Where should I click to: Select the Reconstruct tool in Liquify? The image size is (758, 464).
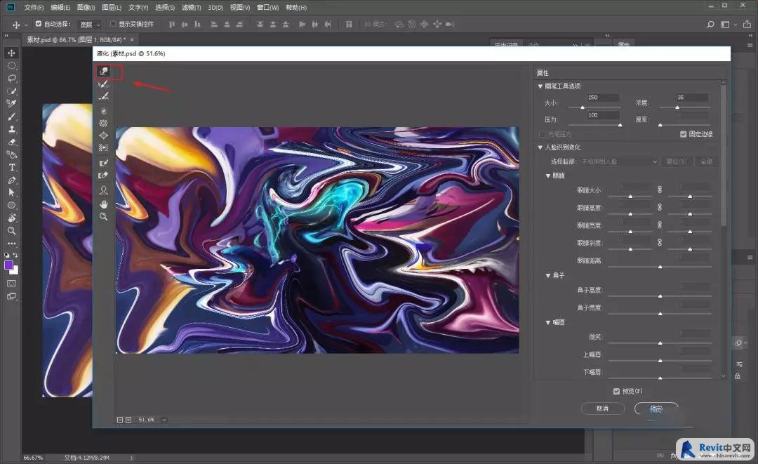click(x=103, y=84)
